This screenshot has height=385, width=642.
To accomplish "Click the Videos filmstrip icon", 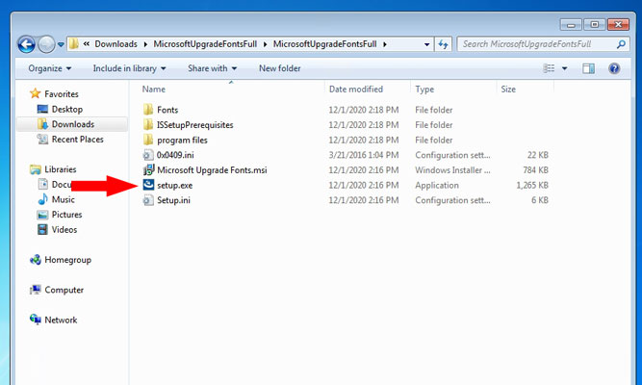I will click(42, 229).
